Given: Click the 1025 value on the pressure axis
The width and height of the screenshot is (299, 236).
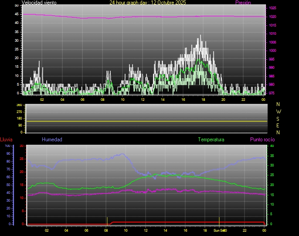Looking at the screenshot, I should (272, 8).
